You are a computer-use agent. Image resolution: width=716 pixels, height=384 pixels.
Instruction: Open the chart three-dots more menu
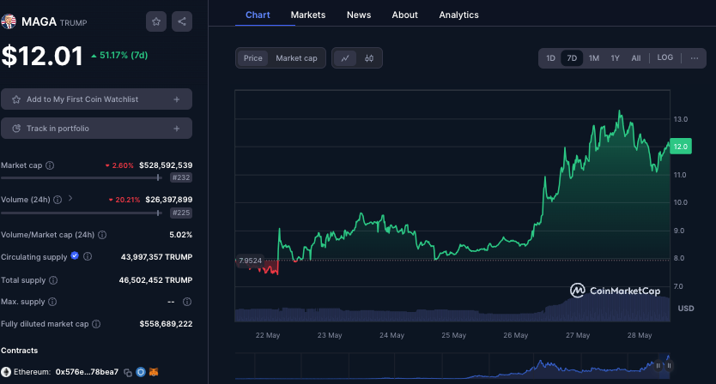pos(694,58)
